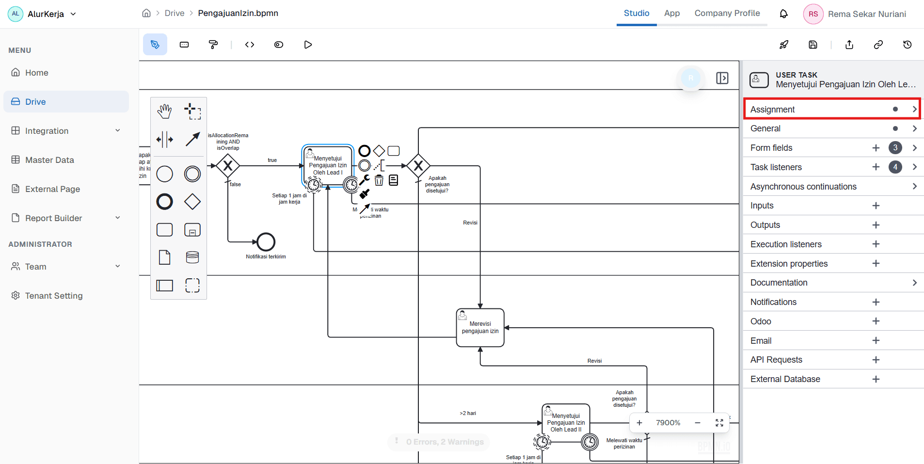Viewport: 924px width, 464px height.
Task: Select the lasso tool from the palette
Action: pyautogui.click(x=192, y=111)
